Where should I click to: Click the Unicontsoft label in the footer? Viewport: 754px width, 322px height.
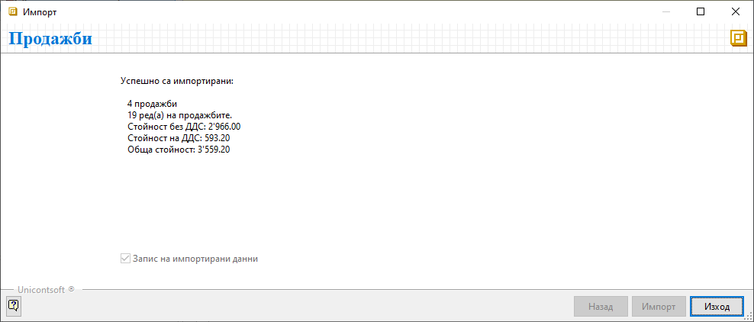pos(45,290)
